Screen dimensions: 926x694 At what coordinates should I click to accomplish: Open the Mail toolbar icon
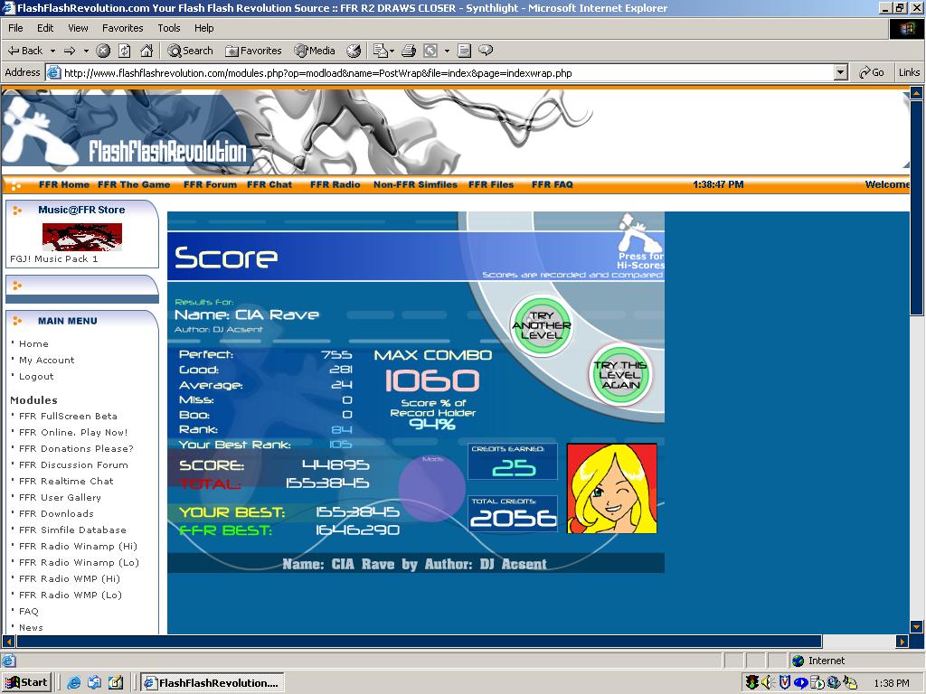[x=381, y=51]
